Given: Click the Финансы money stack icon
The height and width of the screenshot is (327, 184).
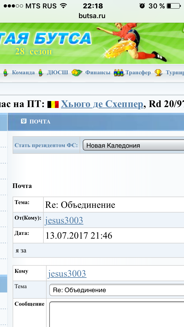Looking at the screenshot, I should 77,73.
